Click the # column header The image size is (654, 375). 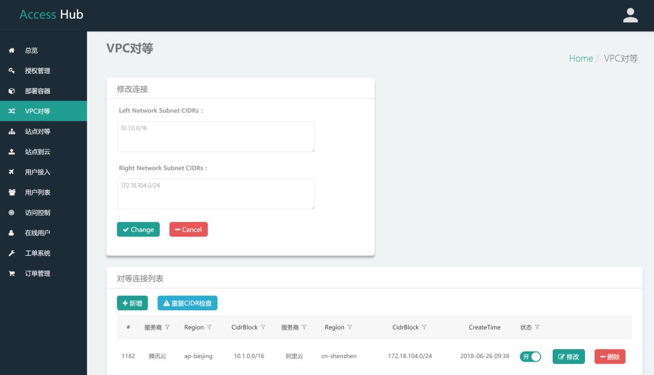tap(128, 327)
